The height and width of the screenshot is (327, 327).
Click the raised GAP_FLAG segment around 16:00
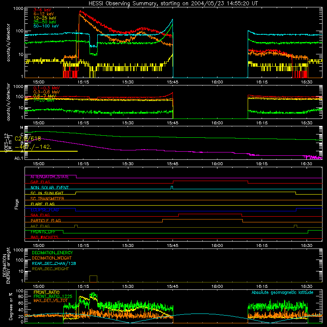pyautogui.click(x=211, y=181)
